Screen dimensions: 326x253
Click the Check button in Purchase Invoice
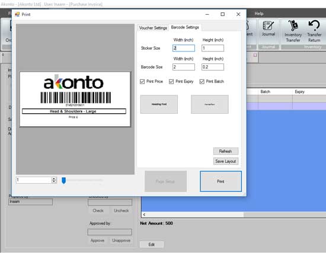(98, 210)
